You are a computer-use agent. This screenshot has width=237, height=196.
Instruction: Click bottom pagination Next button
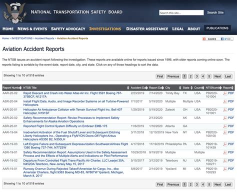[x=217, y=184]
